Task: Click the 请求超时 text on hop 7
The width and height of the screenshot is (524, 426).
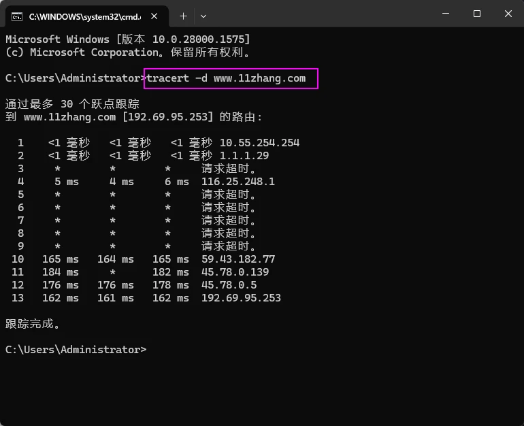Action: click(229, 220)
